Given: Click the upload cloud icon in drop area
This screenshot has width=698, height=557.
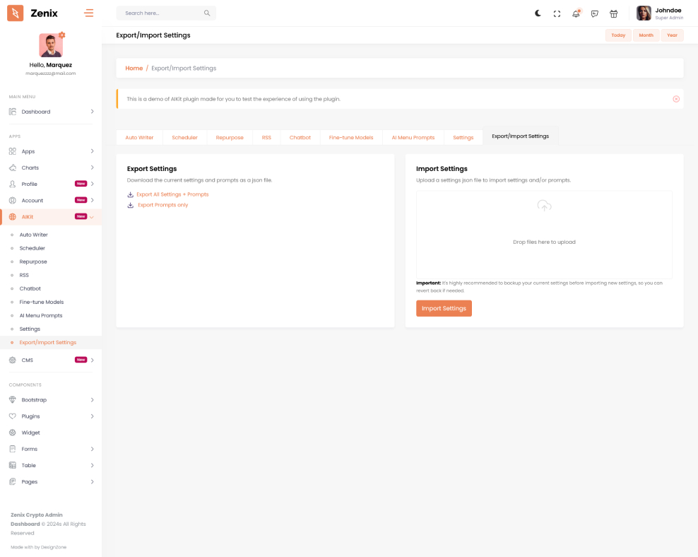Looking at the screenshot, I should tap(544, 206).
